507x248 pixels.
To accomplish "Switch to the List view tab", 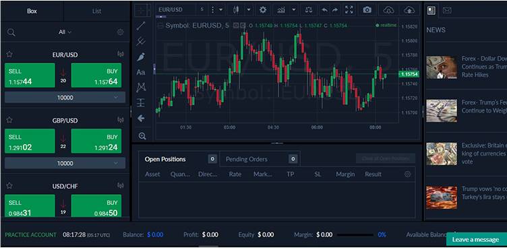I will 96,11.
